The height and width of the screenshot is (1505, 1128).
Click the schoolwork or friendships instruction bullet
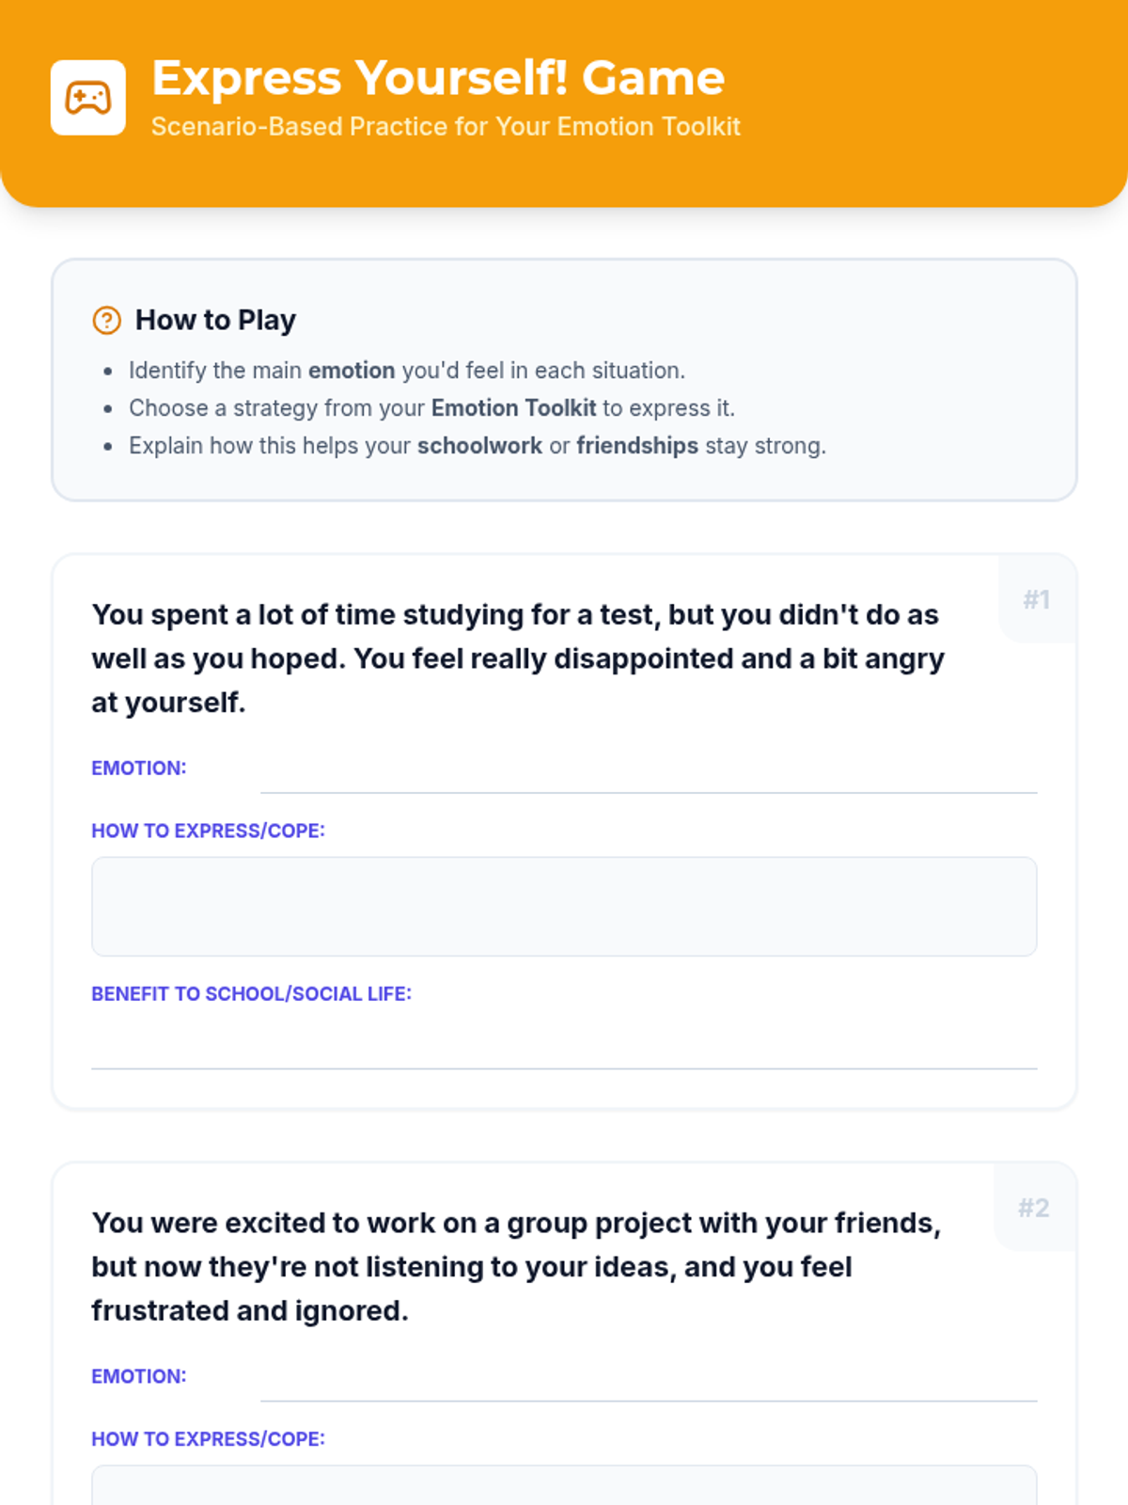477,446
